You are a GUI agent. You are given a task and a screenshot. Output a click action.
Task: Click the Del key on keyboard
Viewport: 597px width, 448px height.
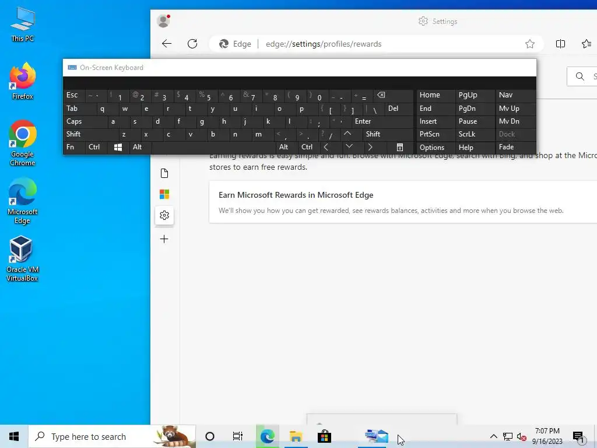399,108
